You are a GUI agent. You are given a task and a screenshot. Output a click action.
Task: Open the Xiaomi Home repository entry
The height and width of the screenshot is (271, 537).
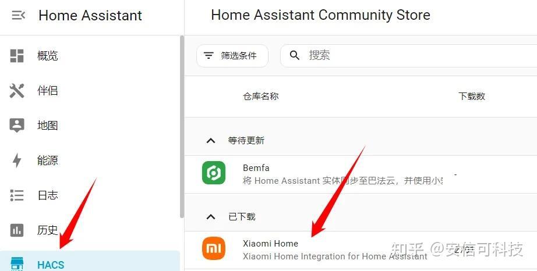(361, 249)
